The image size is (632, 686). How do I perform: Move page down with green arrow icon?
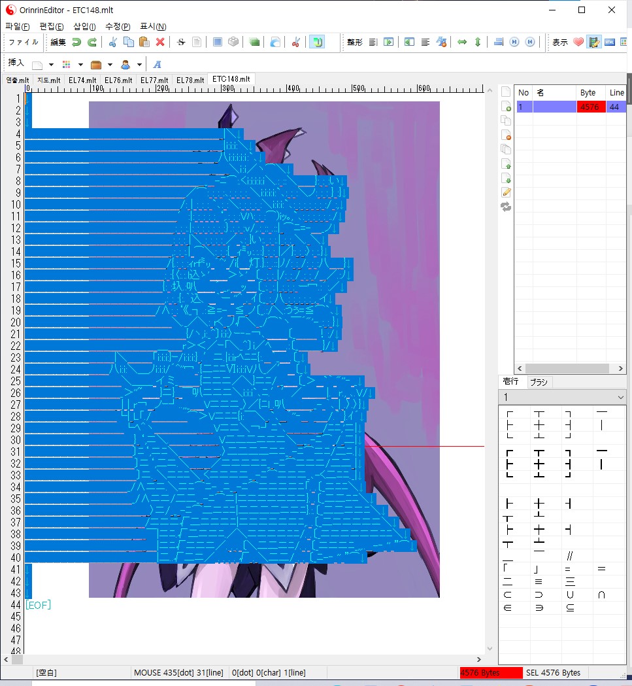[506, 178]
